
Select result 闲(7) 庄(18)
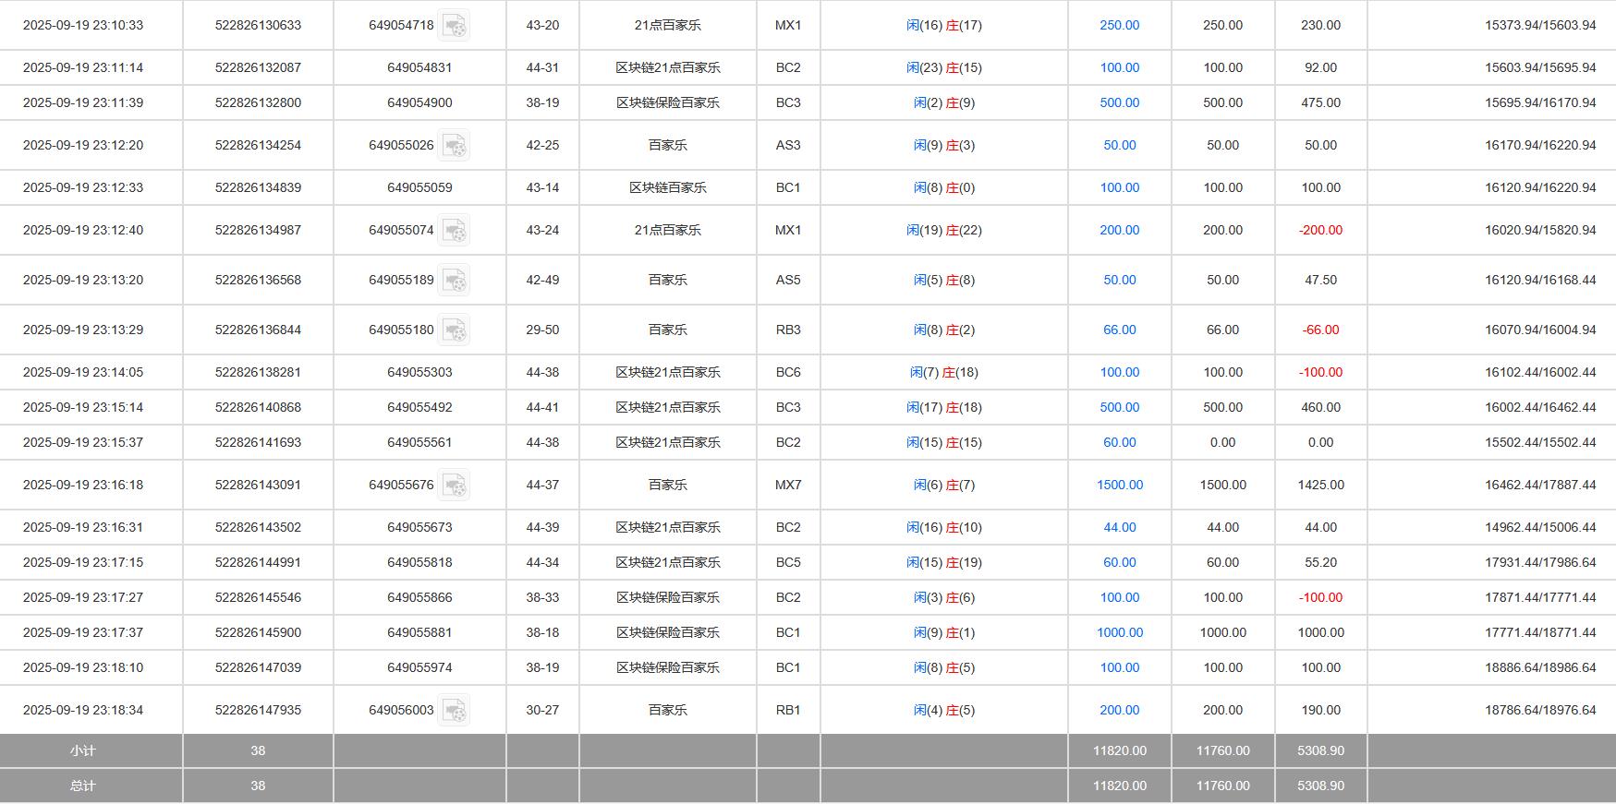point(944,372)
